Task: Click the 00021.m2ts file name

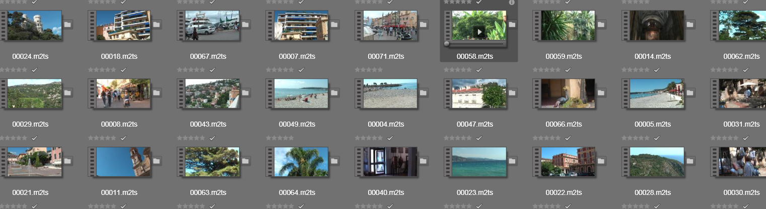Action: click(x=30, y=192)
